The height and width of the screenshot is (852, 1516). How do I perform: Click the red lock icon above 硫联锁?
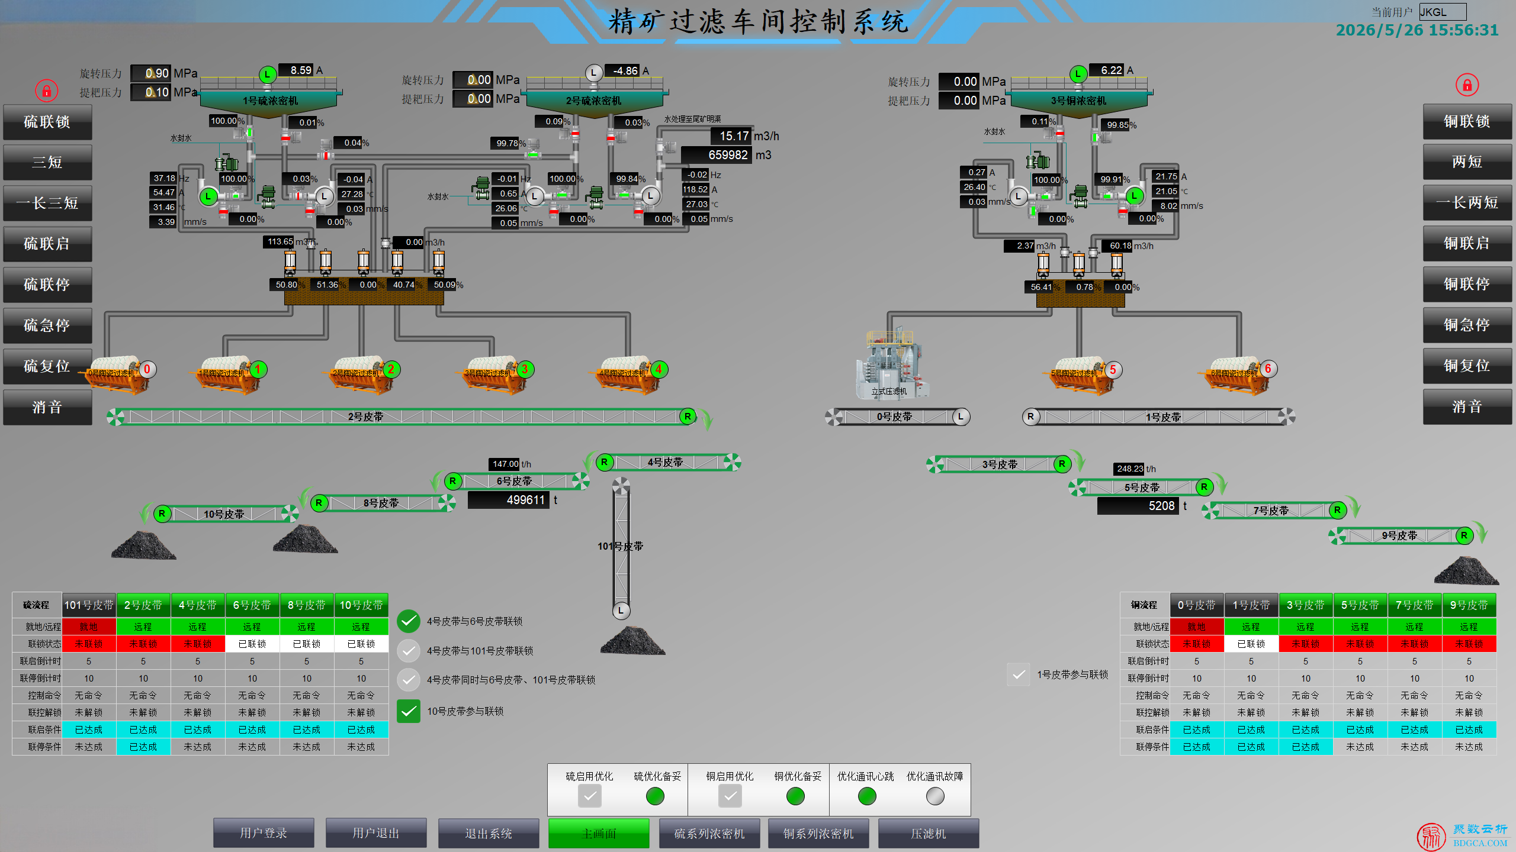tap(46, 91)
